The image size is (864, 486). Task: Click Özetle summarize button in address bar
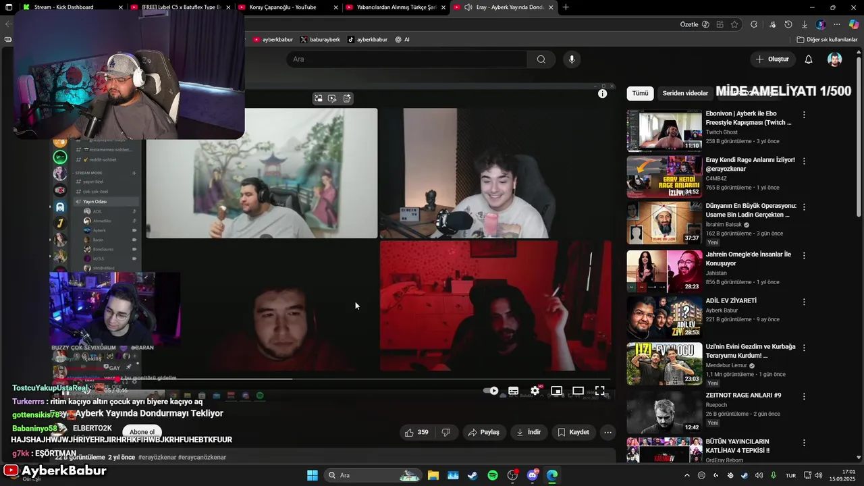695,24
